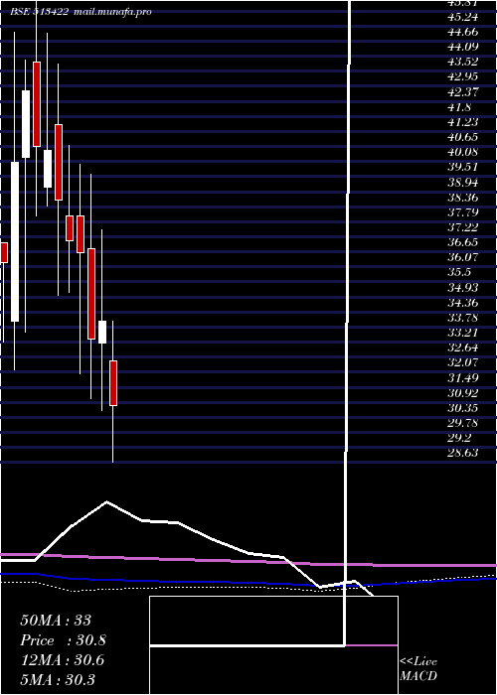Click the peak of the white MACD line
The height and width of the screenshot is (695, 497).
(106, 501)
